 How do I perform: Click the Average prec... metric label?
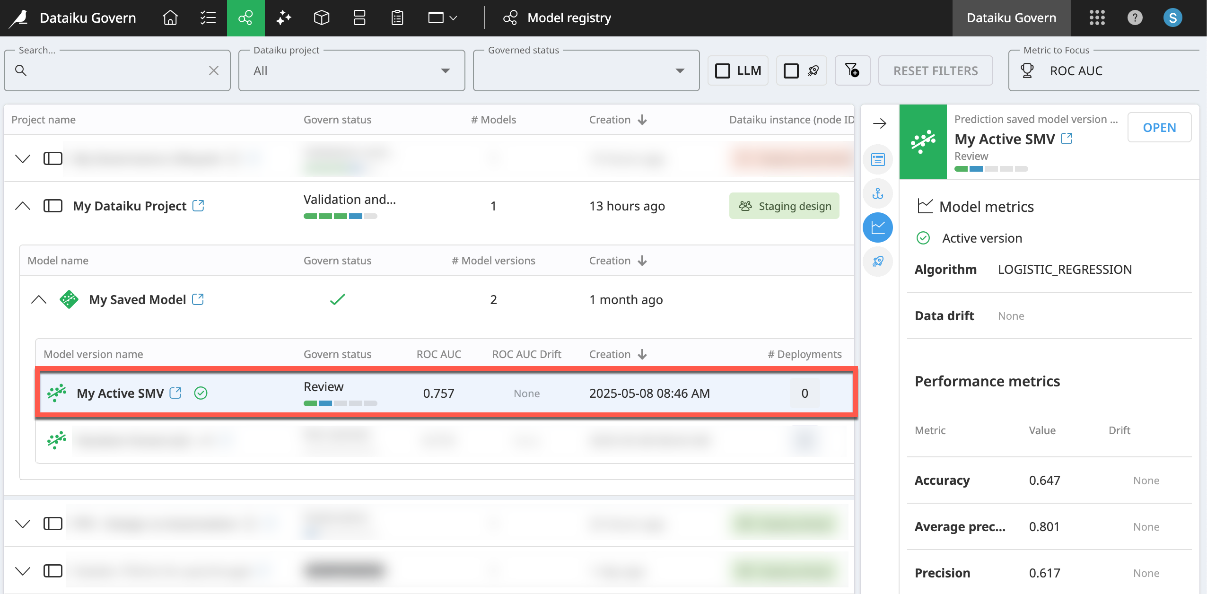coord(960,527)
